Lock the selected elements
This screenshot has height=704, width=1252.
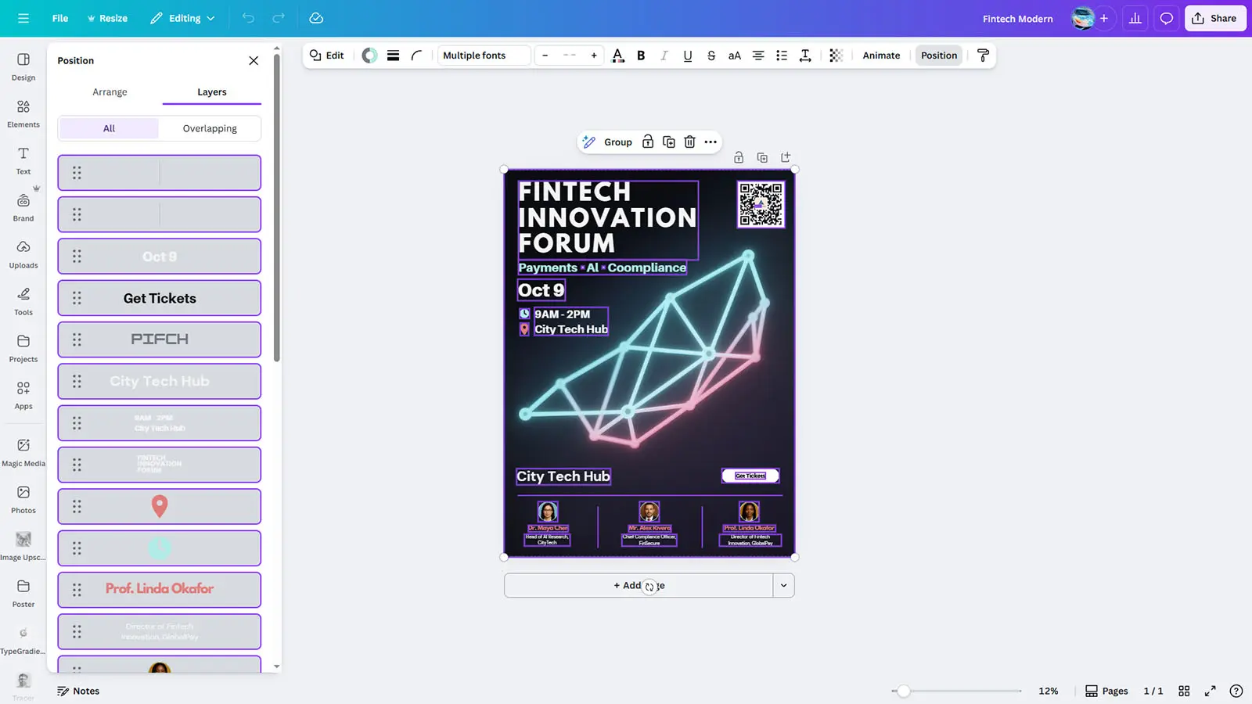click(x=648, y=142)
